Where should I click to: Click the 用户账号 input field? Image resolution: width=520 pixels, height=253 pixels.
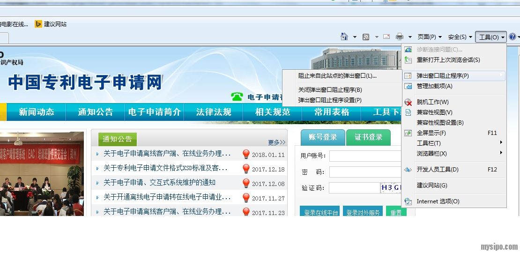[365, 156]
